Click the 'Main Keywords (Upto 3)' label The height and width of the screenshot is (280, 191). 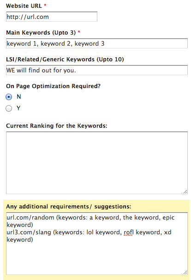coord(41,33)
